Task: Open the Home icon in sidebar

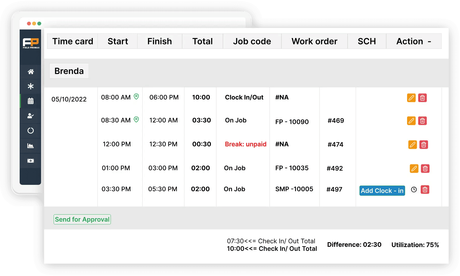Action: [31, 72]
